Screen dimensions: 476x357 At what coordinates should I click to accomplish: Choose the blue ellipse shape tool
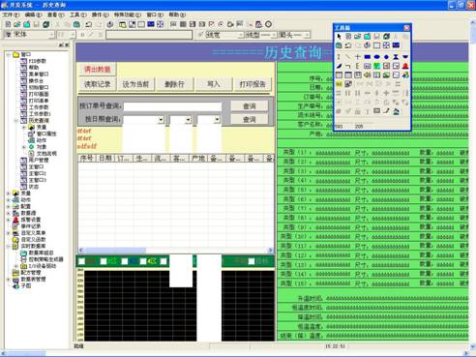[x=376, y=57]
